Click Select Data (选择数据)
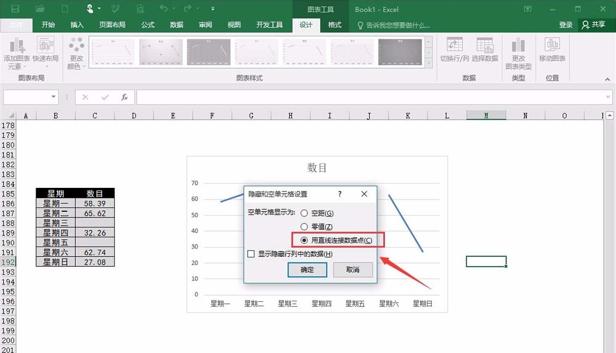Viewport: 616px width, 353px height. pos(485,49)
